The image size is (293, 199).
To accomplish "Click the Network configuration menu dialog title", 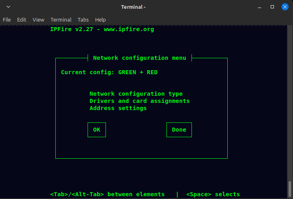I will [x=139, y=58].
